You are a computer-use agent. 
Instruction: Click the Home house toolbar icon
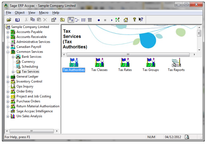point(126,20)
